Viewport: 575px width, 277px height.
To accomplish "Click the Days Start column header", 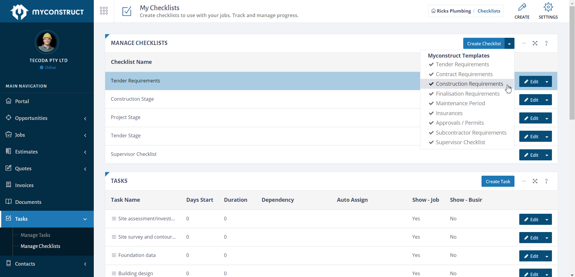I will [200, 200].
